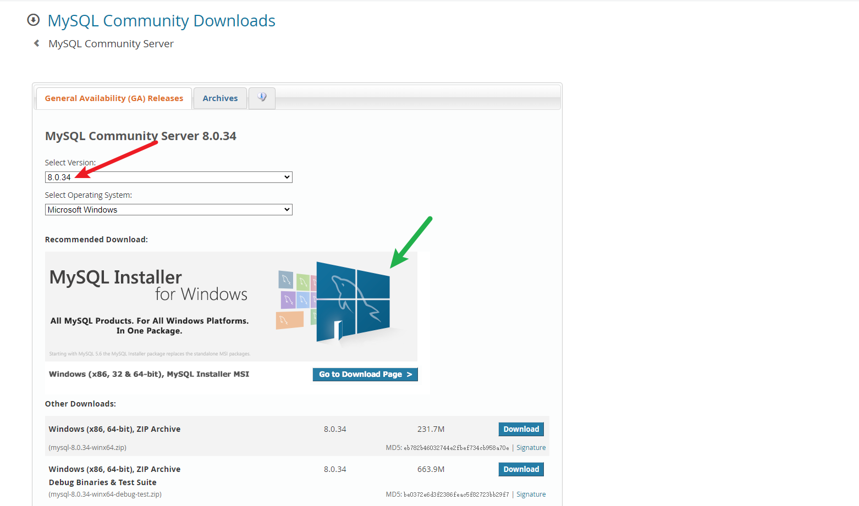The height and width of the screenshot is (506, 859).
Task: Click the download circle icon beside page title
Action: [x=34, y=20]
